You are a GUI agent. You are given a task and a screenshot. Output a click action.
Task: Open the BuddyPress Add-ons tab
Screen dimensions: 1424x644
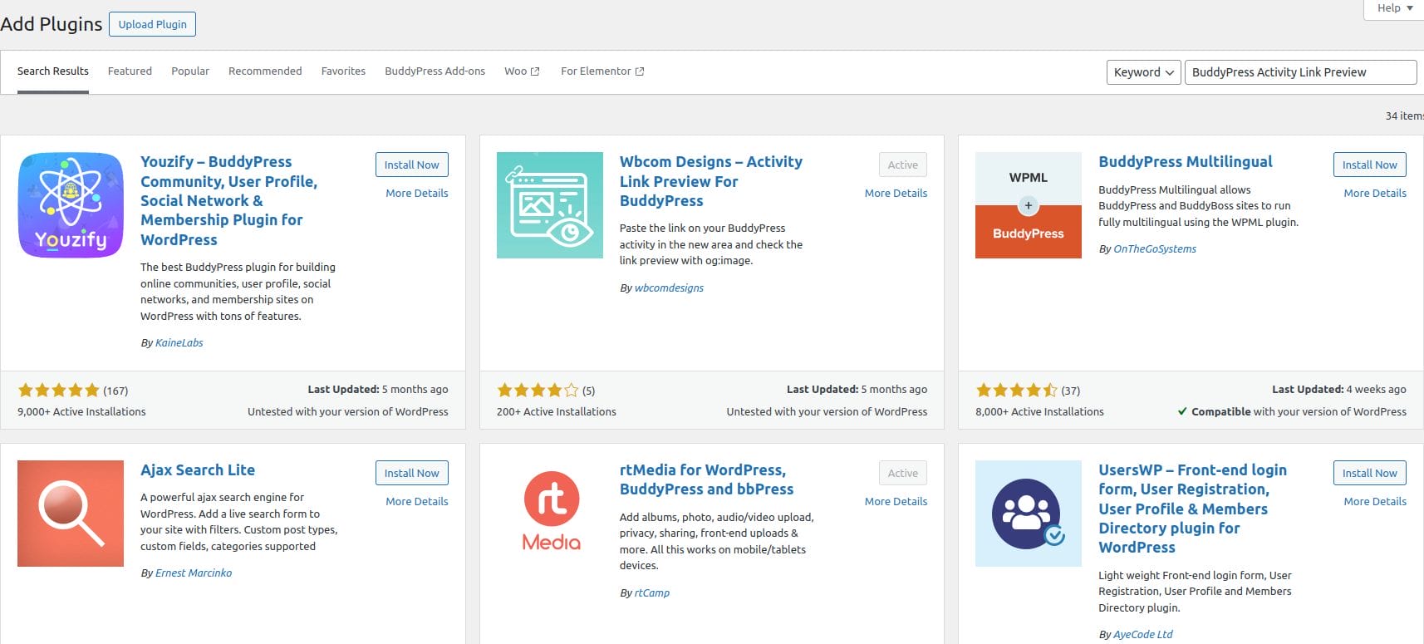435,71
